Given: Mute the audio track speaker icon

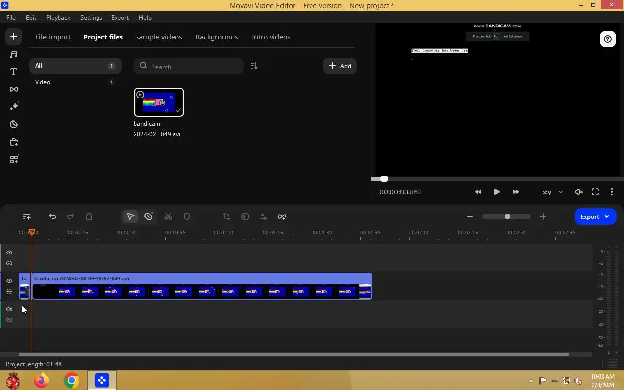Looking at the screenshot, I should click(x=9, y=309).
